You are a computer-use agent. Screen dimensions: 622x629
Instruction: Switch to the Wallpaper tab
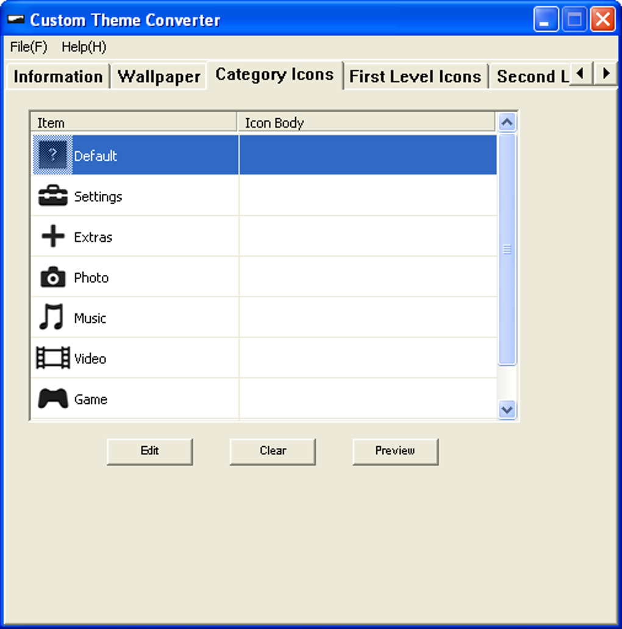159,77
